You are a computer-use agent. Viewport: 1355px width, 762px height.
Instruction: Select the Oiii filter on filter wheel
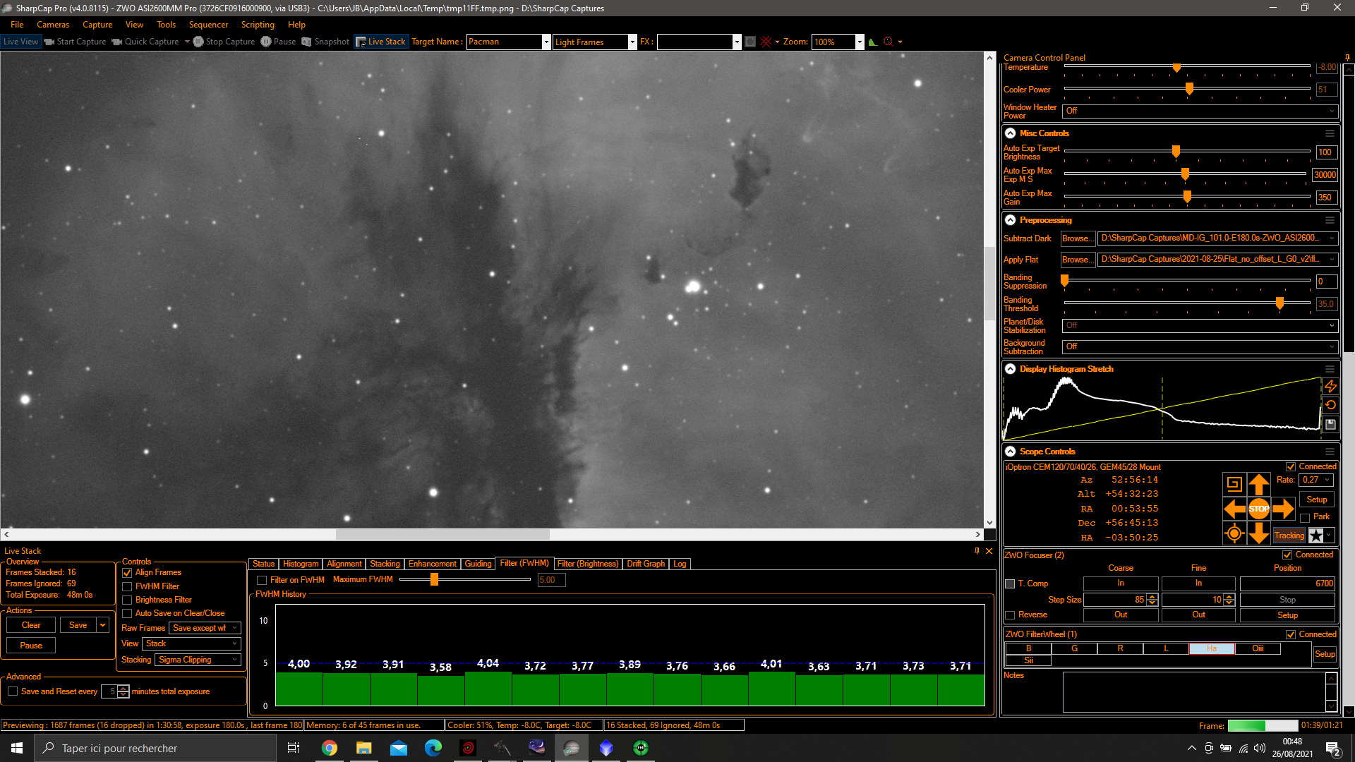pos(1258,648)
